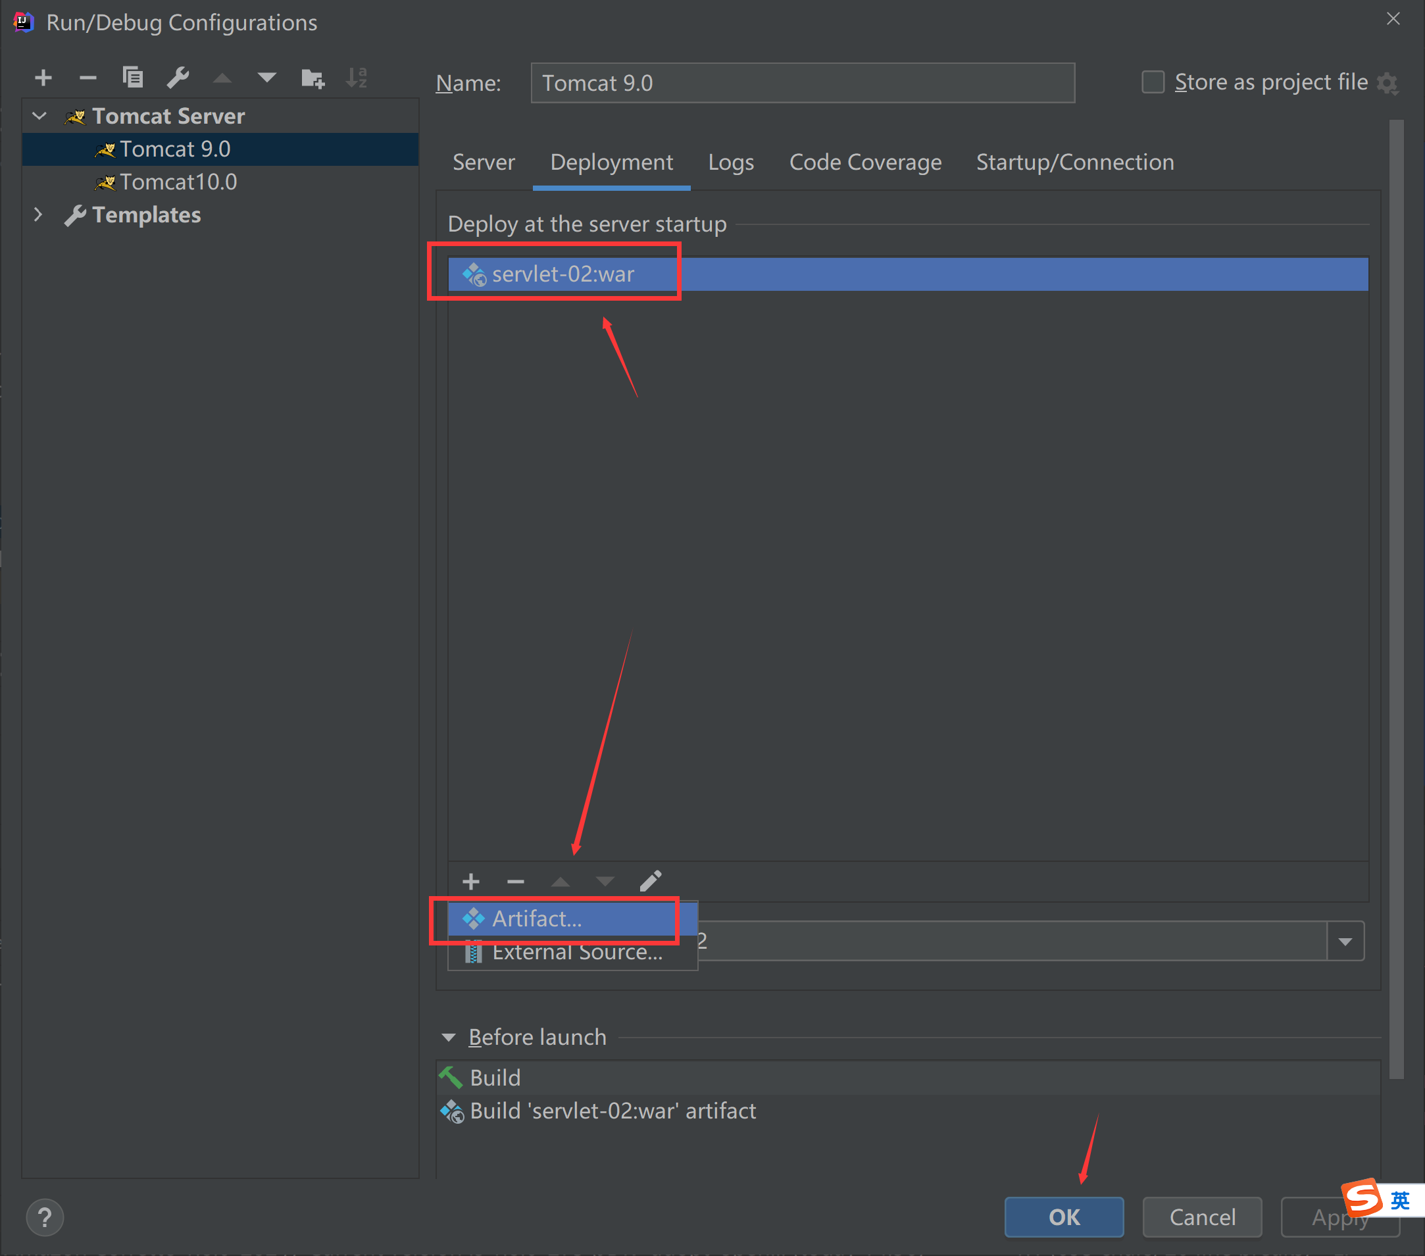This screenshot has height=1256, width=1425.
Task: Click the remove configuration minus icon
Action: pyautogui.click(x=88, y=78)
